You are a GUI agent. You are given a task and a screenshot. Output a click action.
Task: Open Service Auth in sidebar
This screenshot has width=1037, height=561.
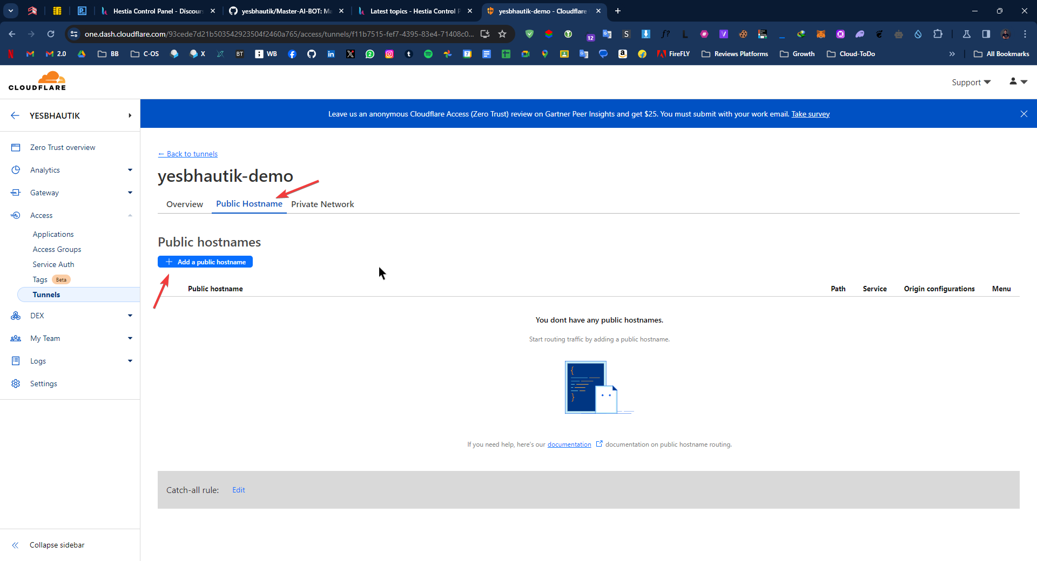point(53,264)
